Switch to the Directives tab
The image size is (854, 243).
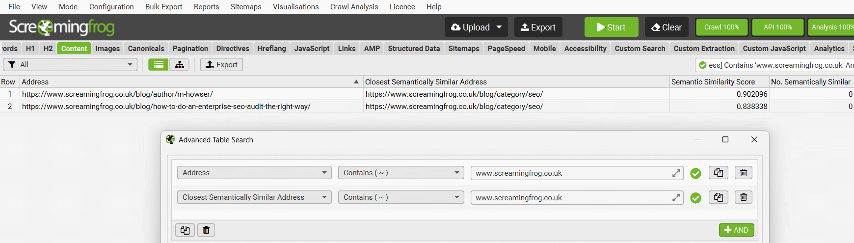pyautogui.click(x=233, y=48)
